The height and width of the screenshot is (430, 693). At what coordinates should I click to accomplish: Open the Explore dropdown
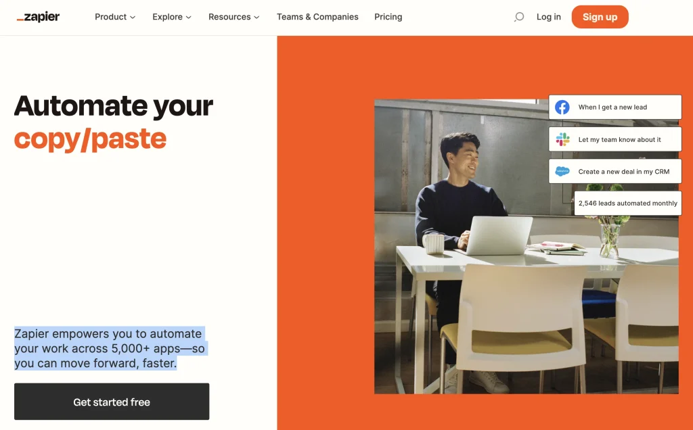click(171, 17)
